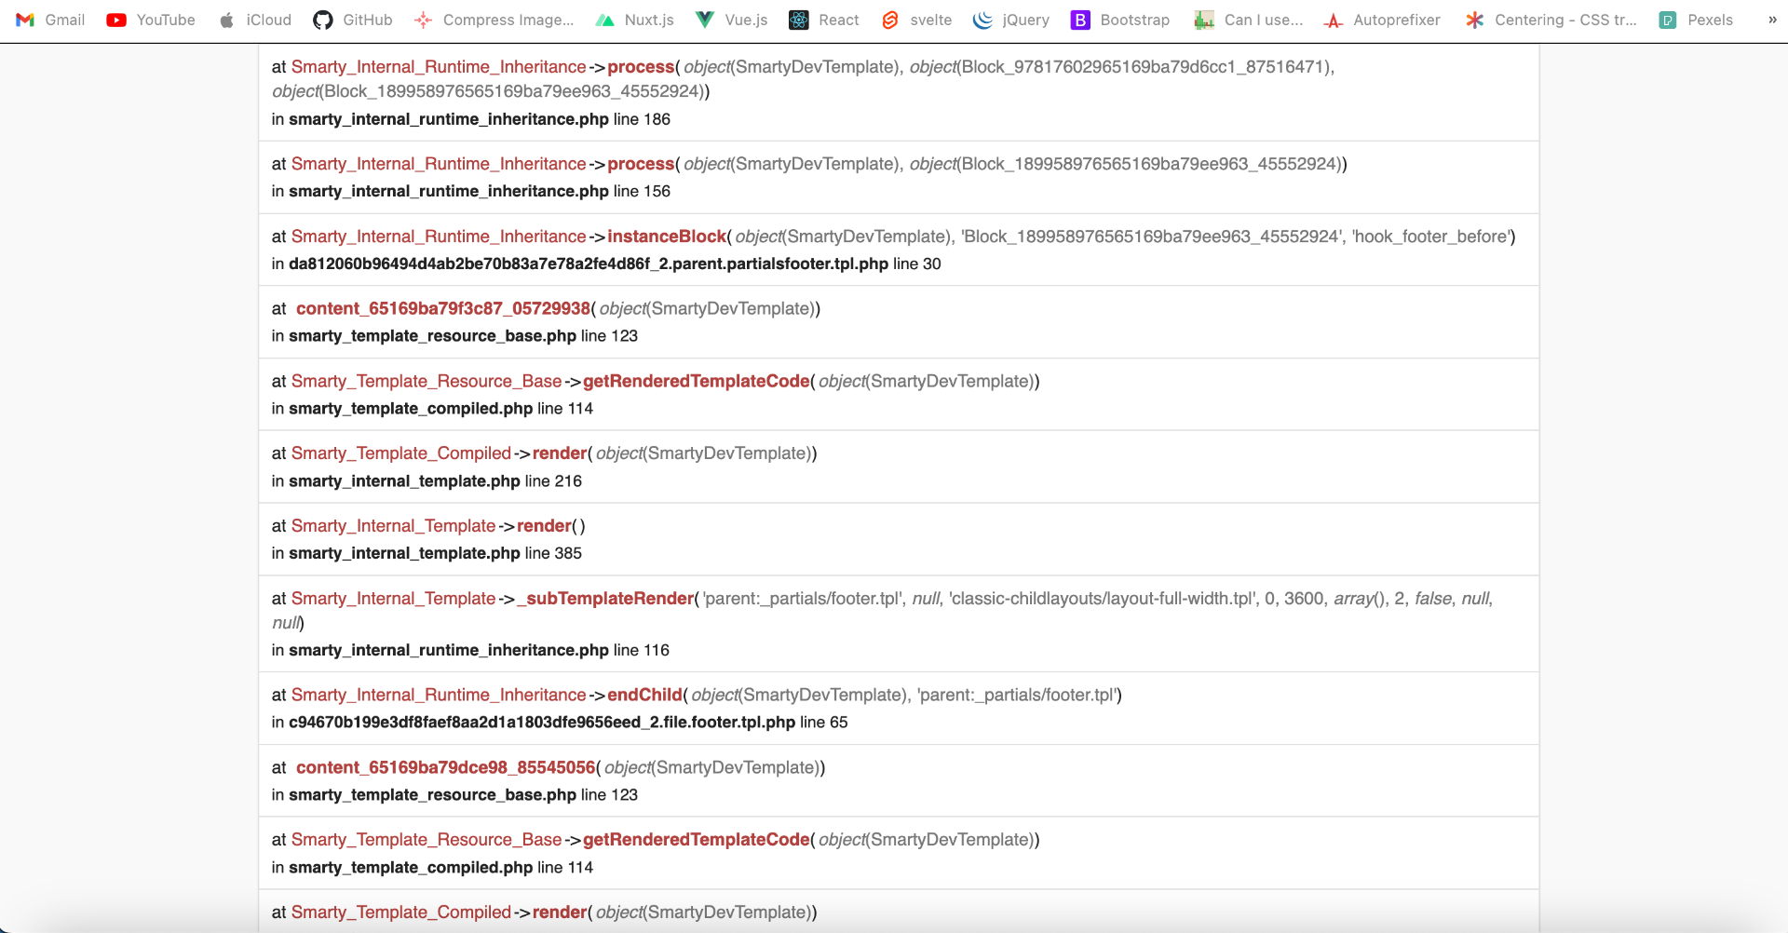Open the jQuery bookmark icon
This screenshot has width=1788, height=933.
coord(982,20)
